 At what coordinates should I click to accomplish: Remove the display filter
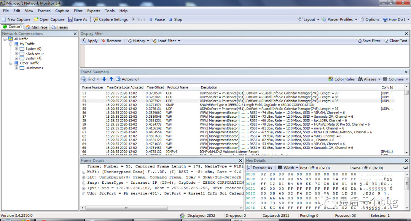click(111, 41)
